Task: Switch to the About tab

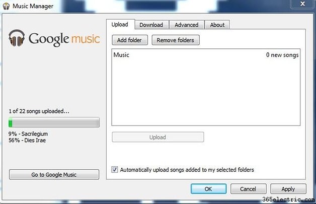Action: (217, 25)
